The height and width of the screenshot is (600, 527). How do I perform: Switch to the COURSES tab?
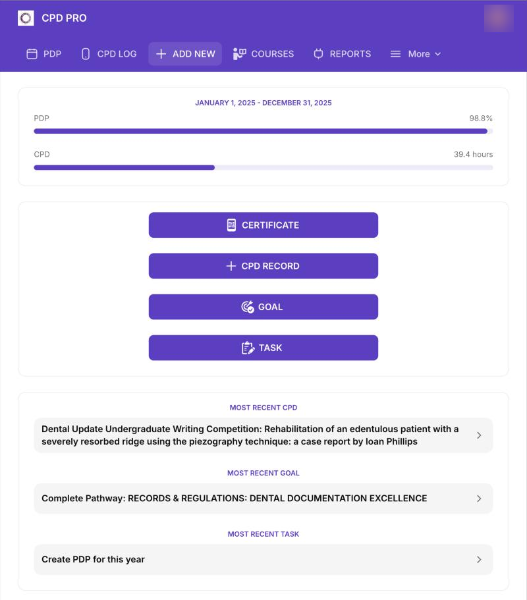[263, 54]
